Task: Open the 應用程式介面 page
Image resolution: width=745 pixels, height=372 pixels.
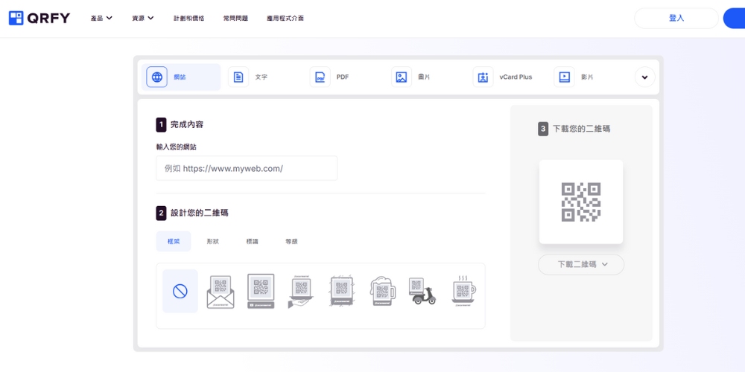Action: [285, 18]
